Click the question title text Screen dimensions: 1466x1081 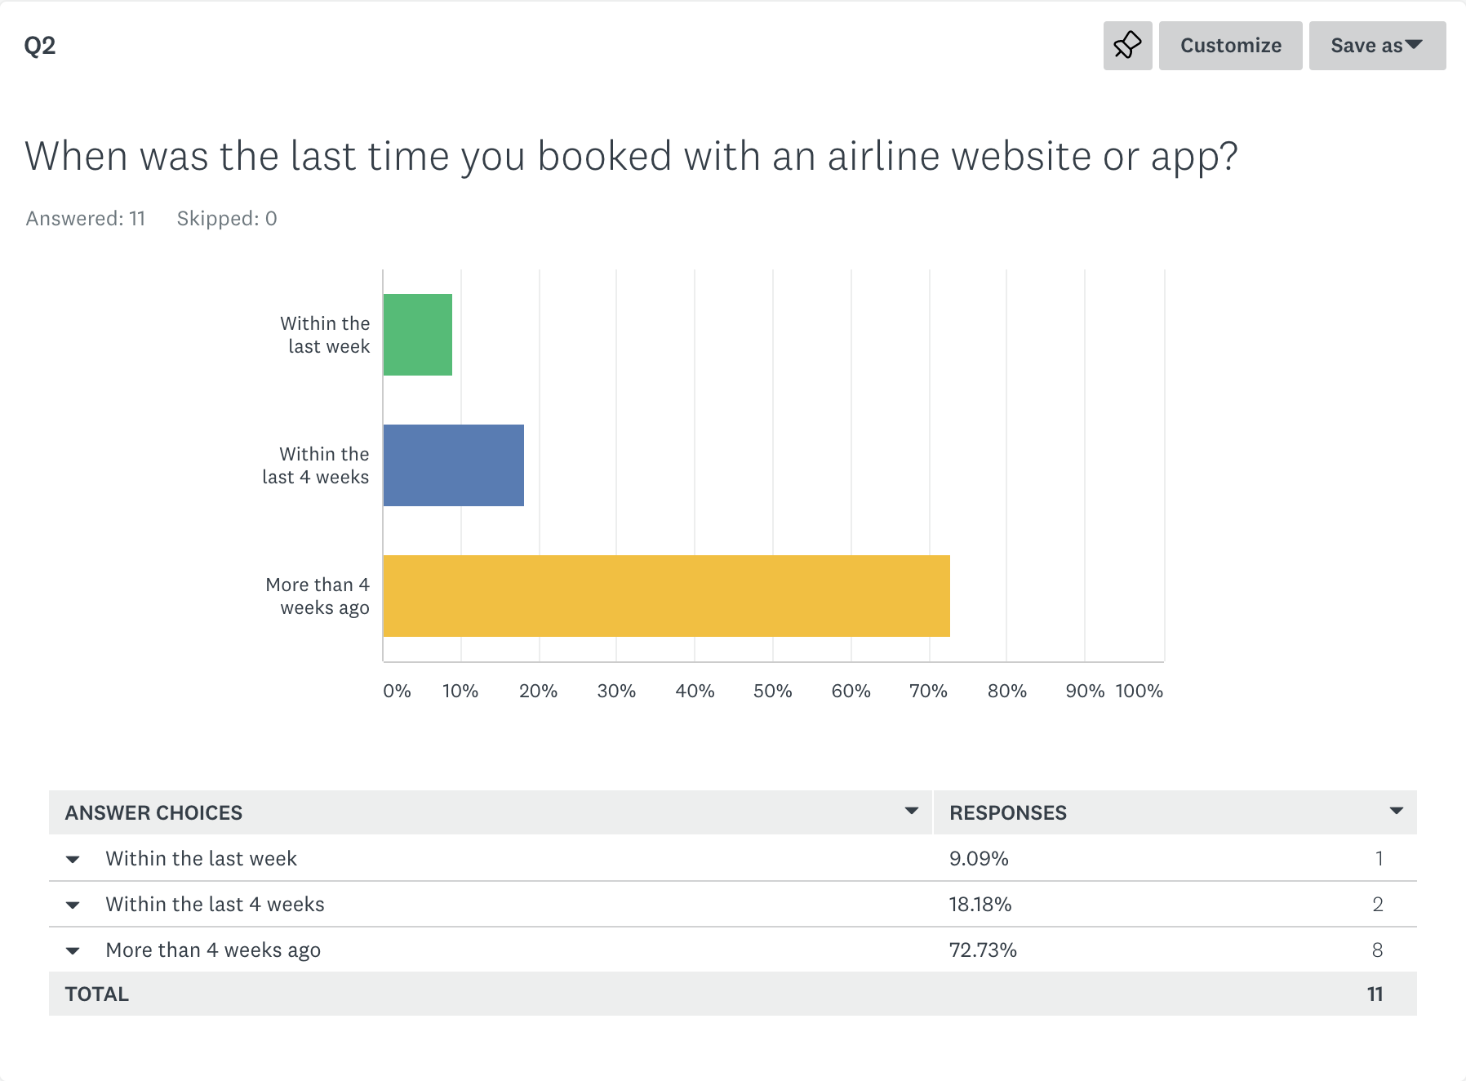click(x=631, y=157)
